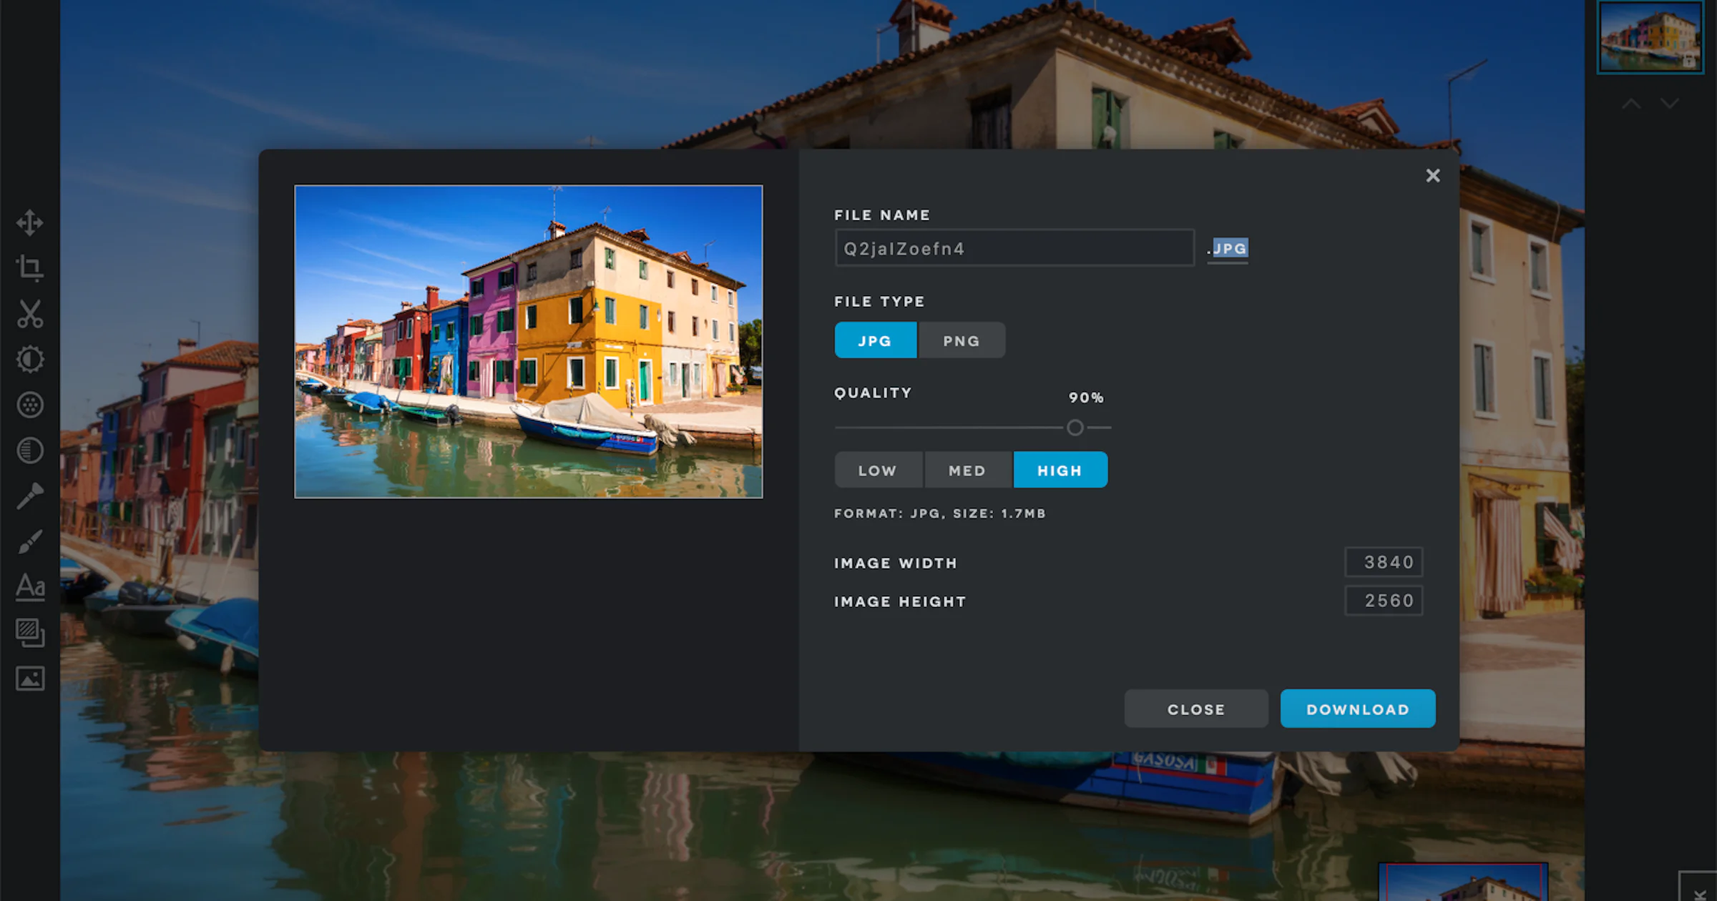Image resolution: width=1717 pixels, height=901 pixels.
Task: Click the image width field
Action: click(x=1383, y=562)
